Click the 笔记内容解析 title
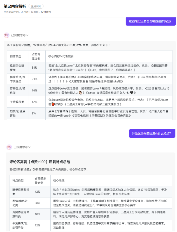Viewport: 177px width, 232px height. click(x=15, y=6)
